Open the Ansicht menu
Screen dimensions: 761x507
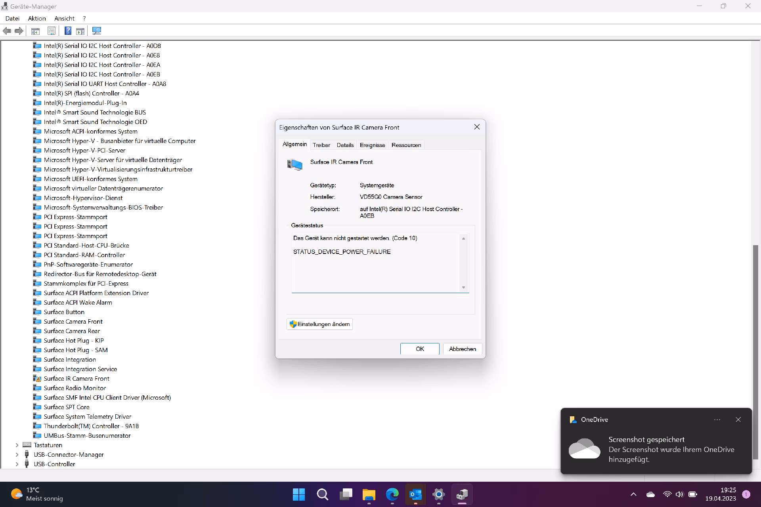(x=64, y=18)
